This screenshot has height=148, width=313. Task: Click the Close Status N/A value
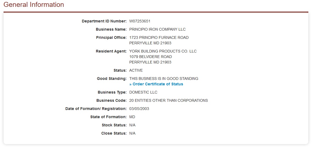(x=132, y=133)
